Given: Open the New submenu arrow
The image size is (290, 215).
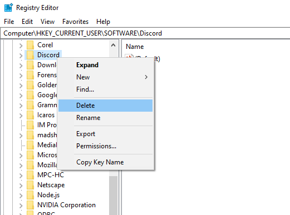Looking at the screenshot, I should (x=146, y=77).
